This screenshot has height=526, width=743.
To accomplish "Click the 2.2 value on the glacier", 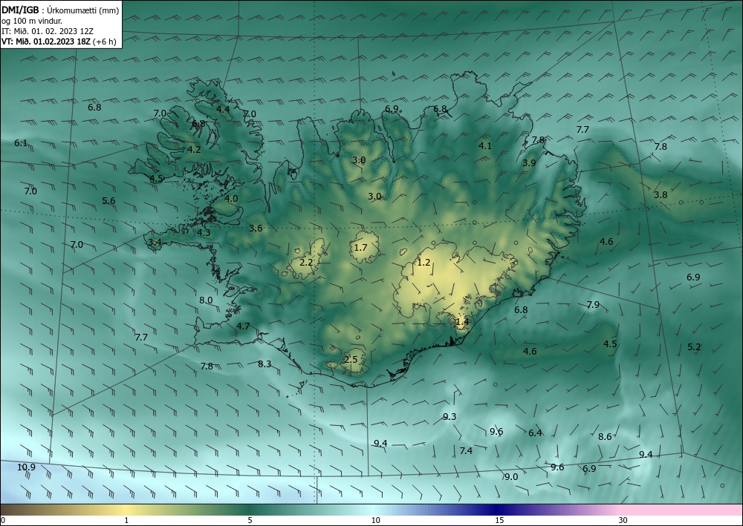I will click(x=307, y=262).
